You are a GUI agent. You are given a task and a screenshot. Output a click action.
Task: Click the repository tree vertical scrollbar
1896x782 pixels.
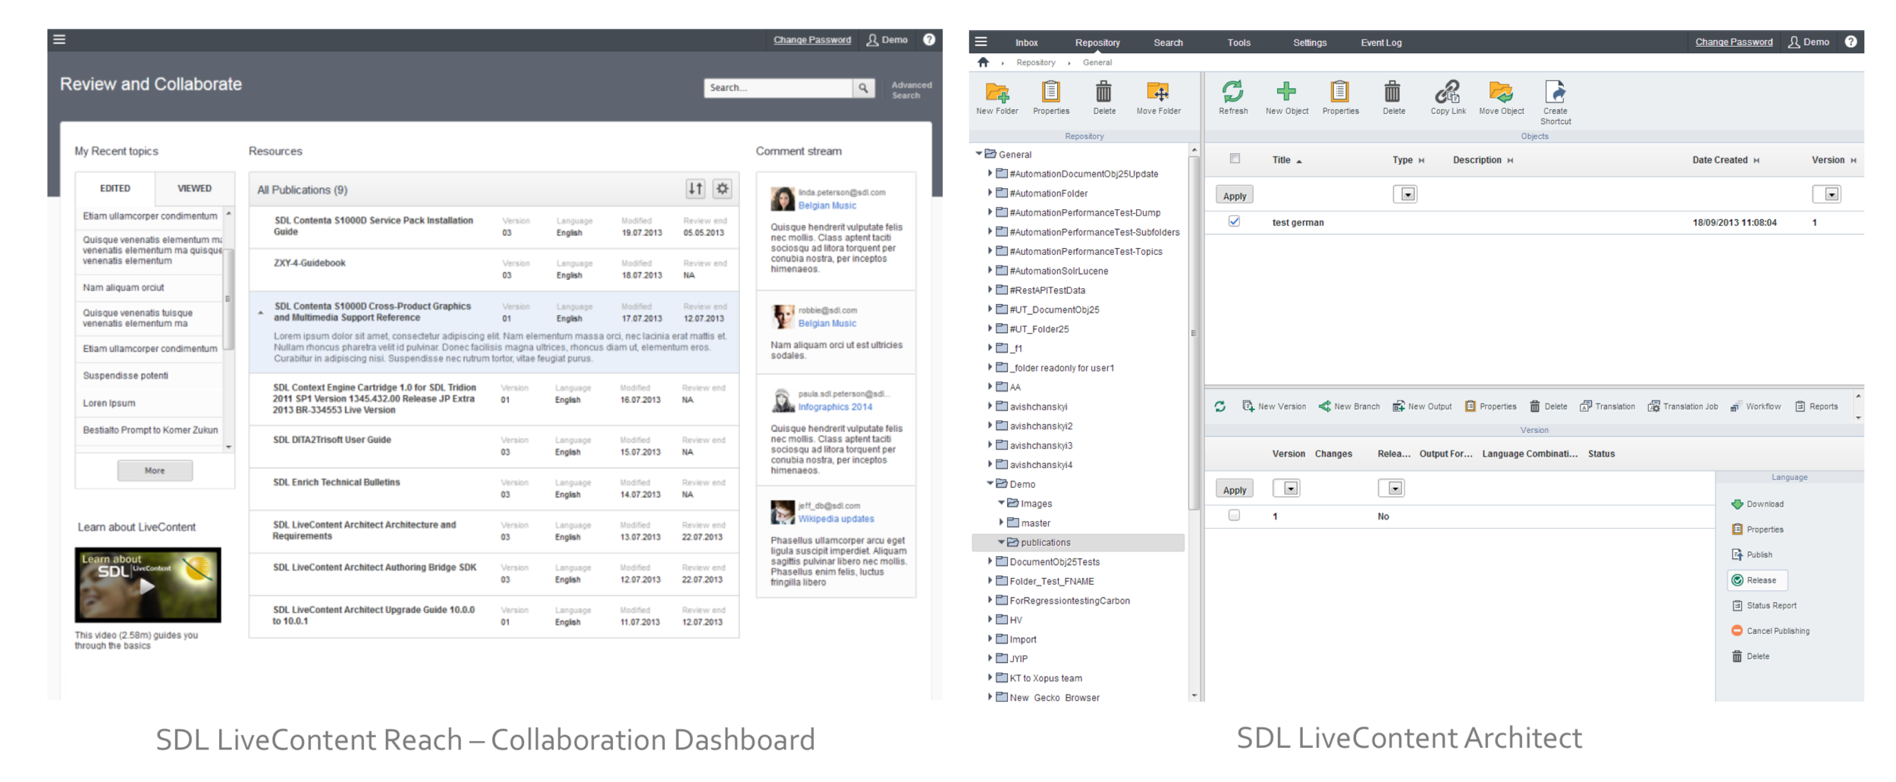[1194, 334]
